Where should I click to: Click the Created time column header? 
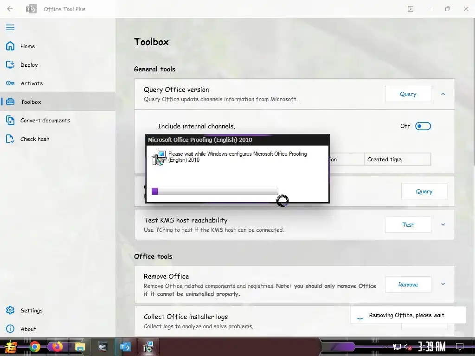397,159
